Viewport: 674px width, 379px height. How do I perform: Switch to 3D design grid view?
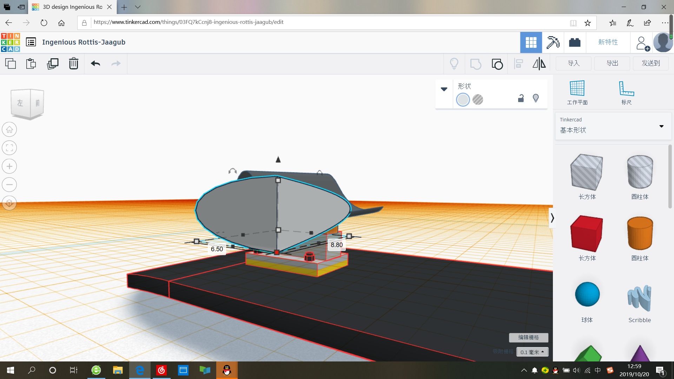click(531, 42)
